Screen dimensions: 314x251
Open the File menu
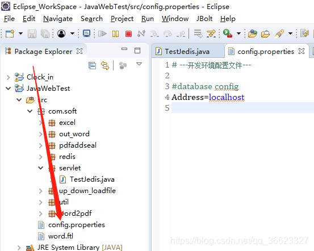pos(9,19)
